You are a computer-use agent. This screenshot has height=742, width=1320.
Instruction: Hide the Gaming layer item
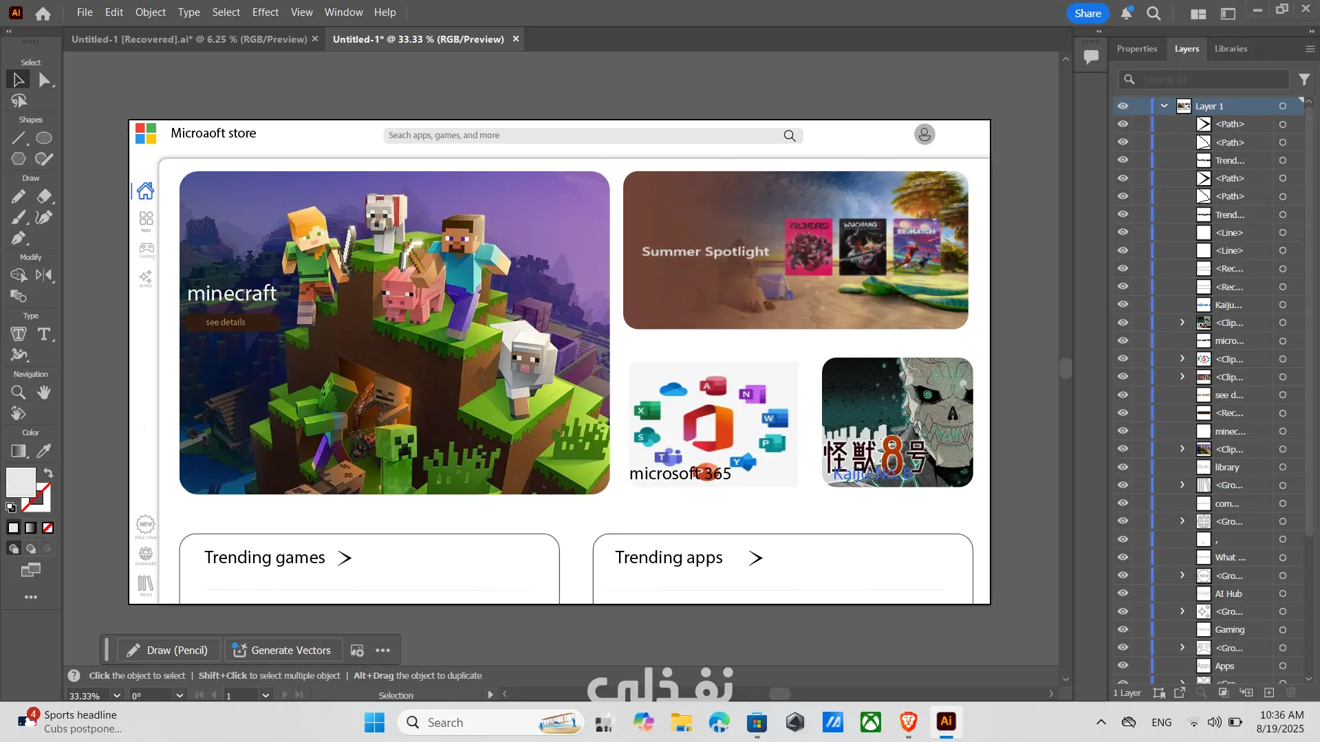click(1123, 629)
